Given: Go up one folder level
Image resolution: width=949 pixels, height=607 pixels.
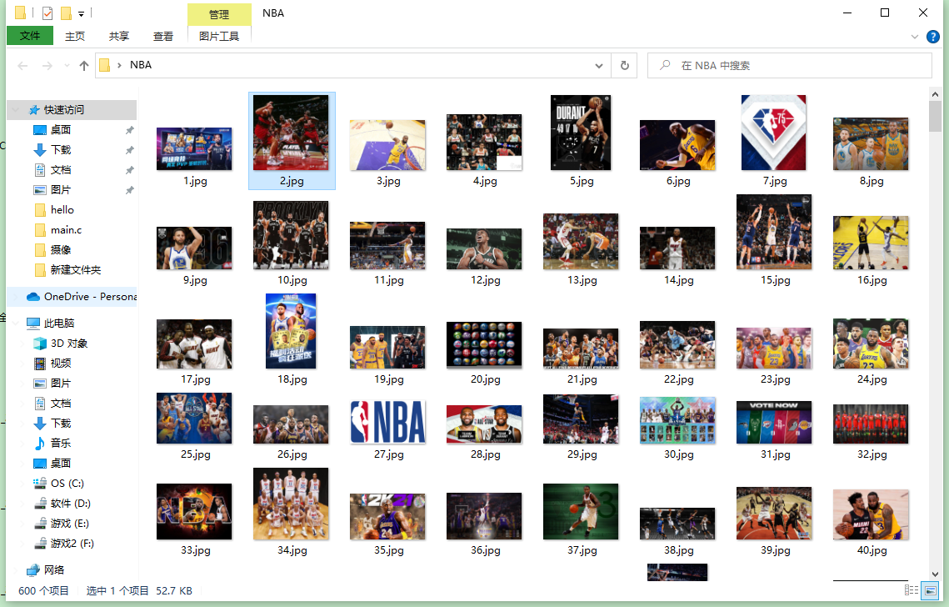Looking at the screenshot, I should (x=84, y=65).
